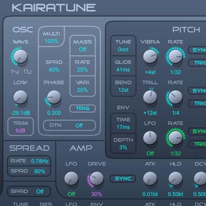
Task: Adjust the TRILL knob showing +12st
Action: 150,97
